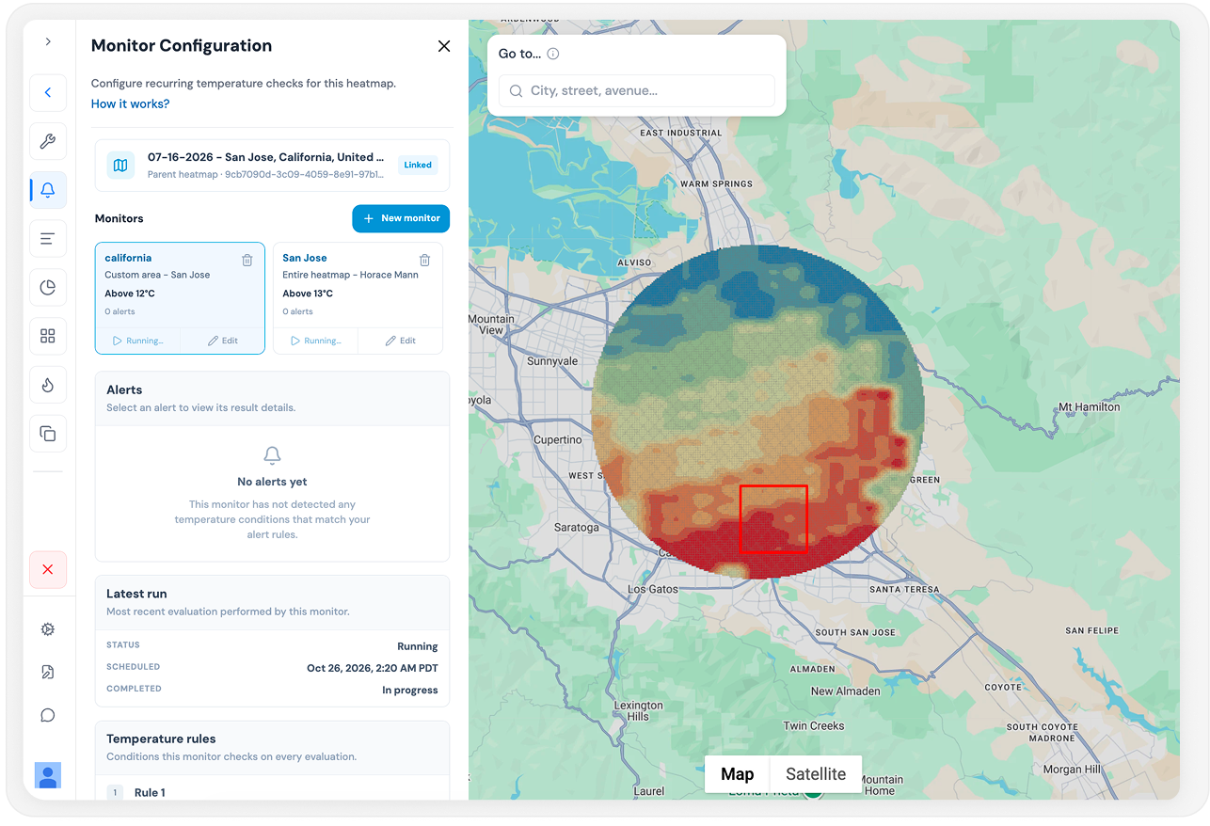Expand the sidebar with the chevron arrow
The width and height of the screenshot is (1210, 826).
coord(48,42)
